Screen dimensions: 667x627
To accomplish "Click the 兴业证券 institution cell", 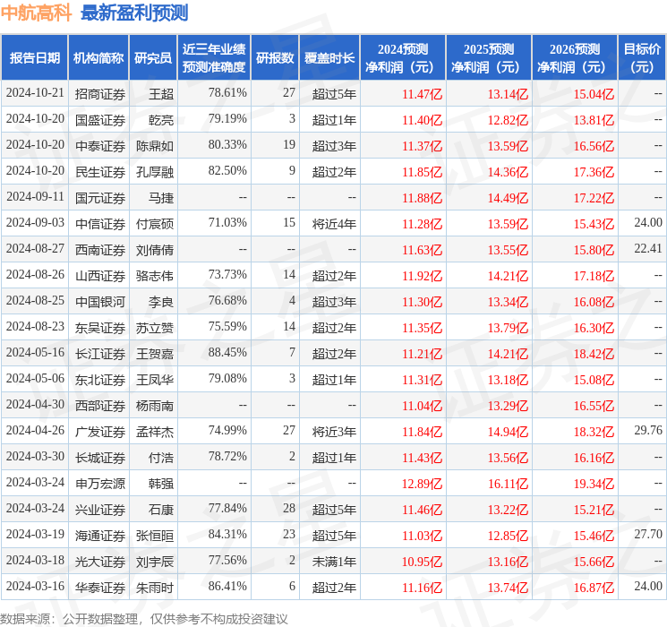I will [100, 510].
